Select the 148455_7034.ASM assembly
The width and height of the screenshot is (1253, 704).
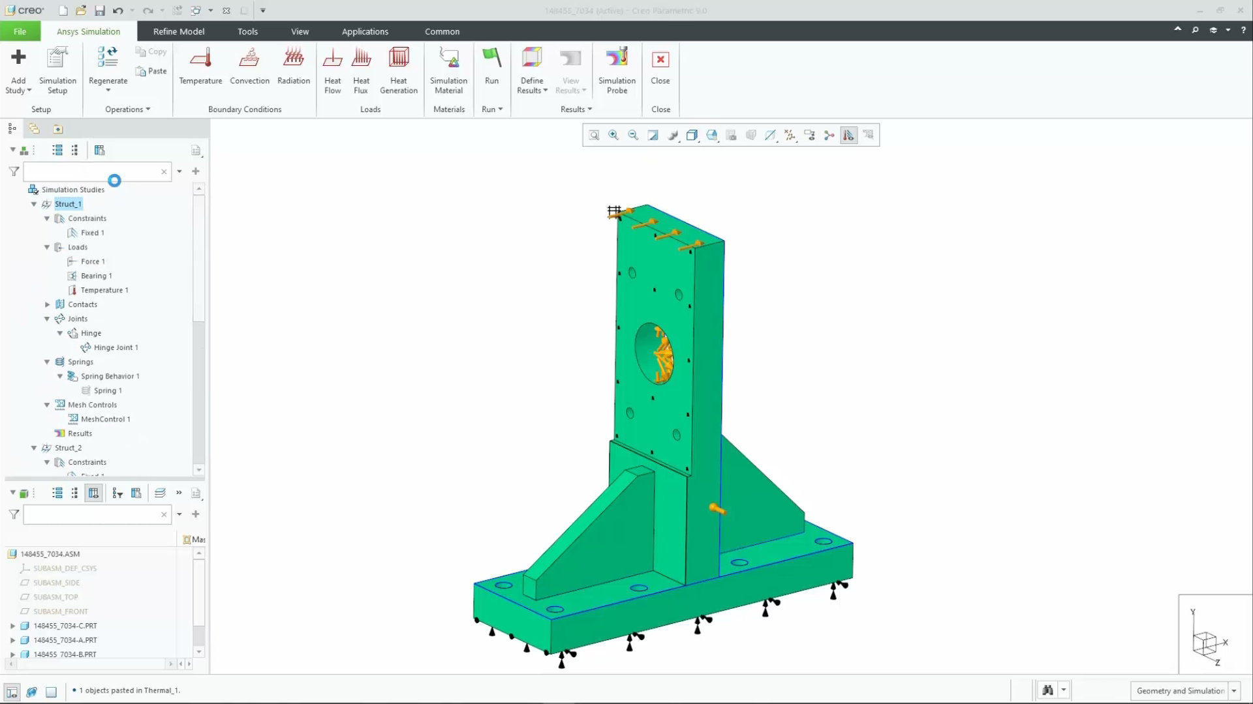(50, 554)
